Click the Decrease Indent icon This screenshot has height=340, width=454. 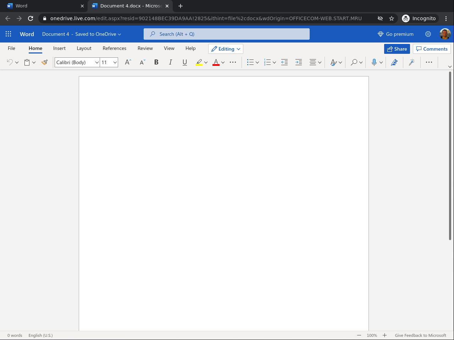click(x=284, y=62)
